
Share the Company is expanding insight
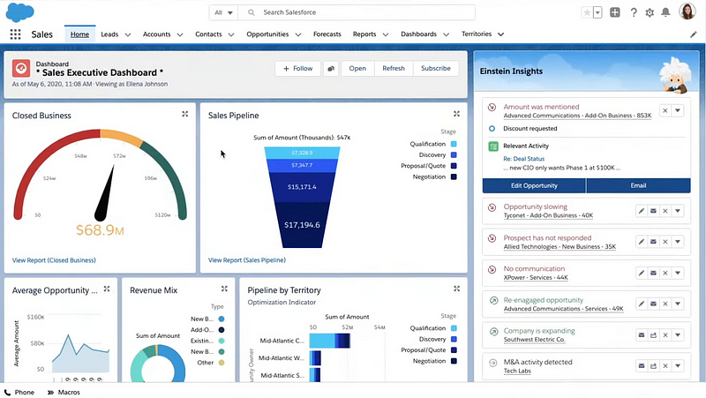point(653,335)
